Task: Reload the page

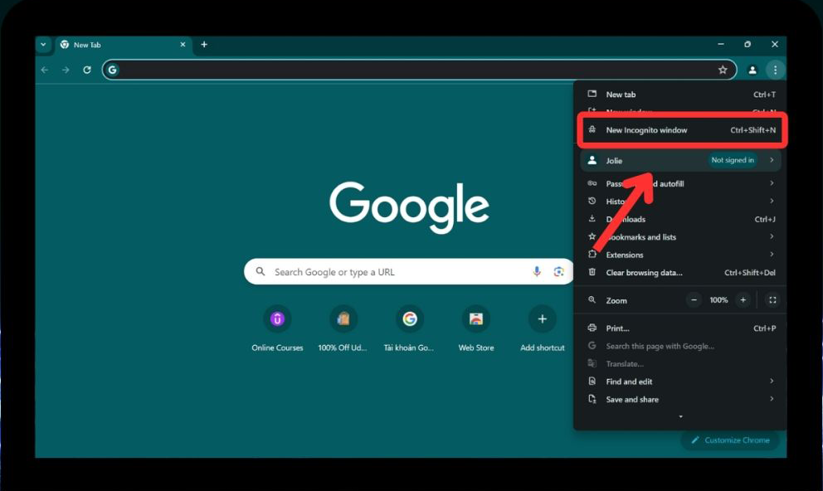Action: tap(87, 70)
